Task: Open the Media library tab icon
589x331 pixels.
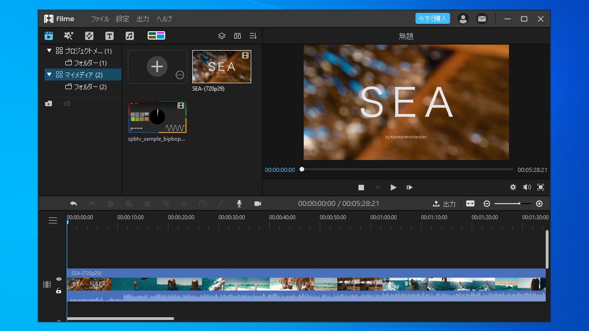Action: coord(49,36)
